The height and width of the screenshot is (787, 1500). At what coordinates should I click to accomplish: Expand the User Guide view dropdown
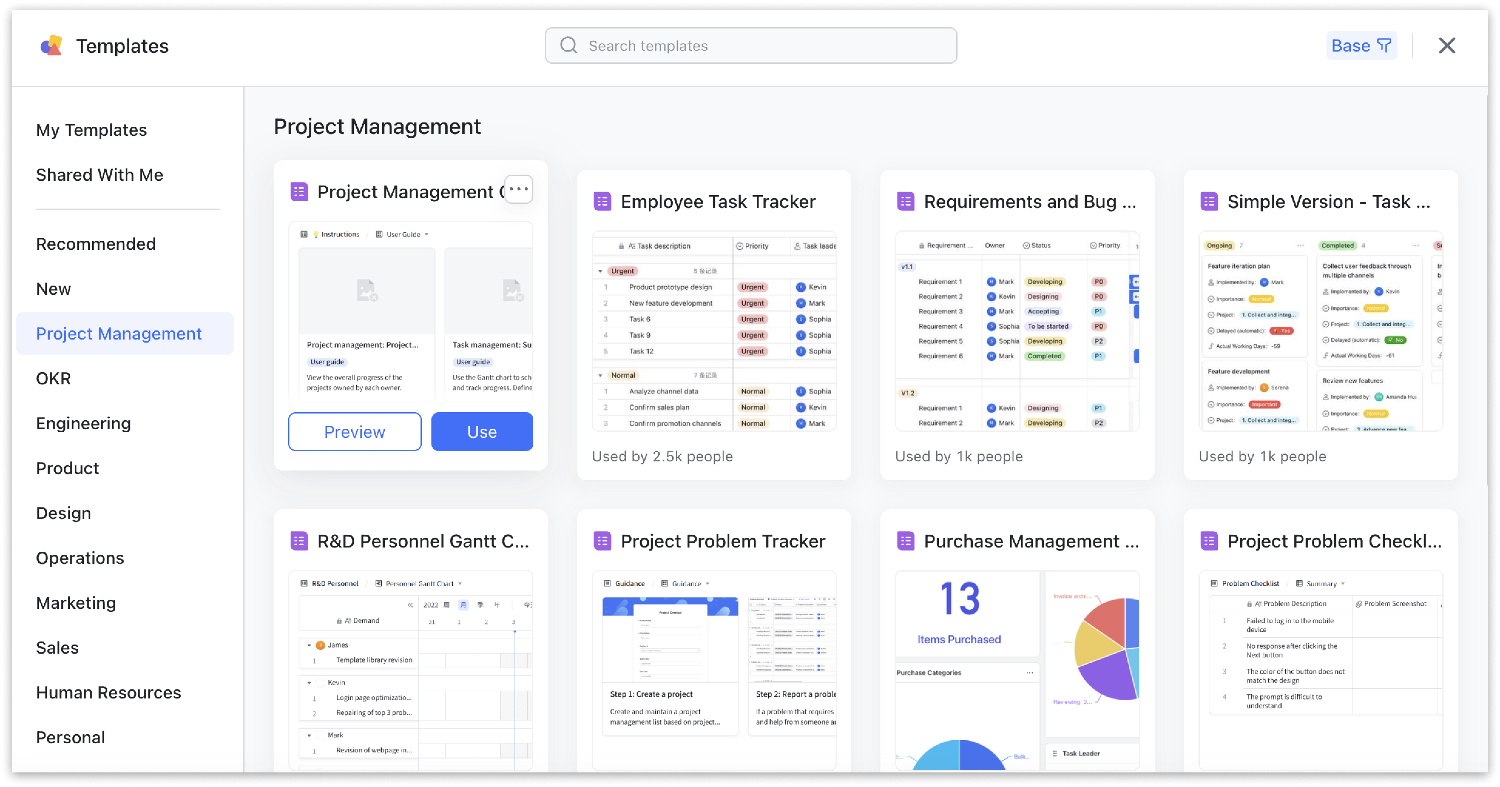coord(427,234)
